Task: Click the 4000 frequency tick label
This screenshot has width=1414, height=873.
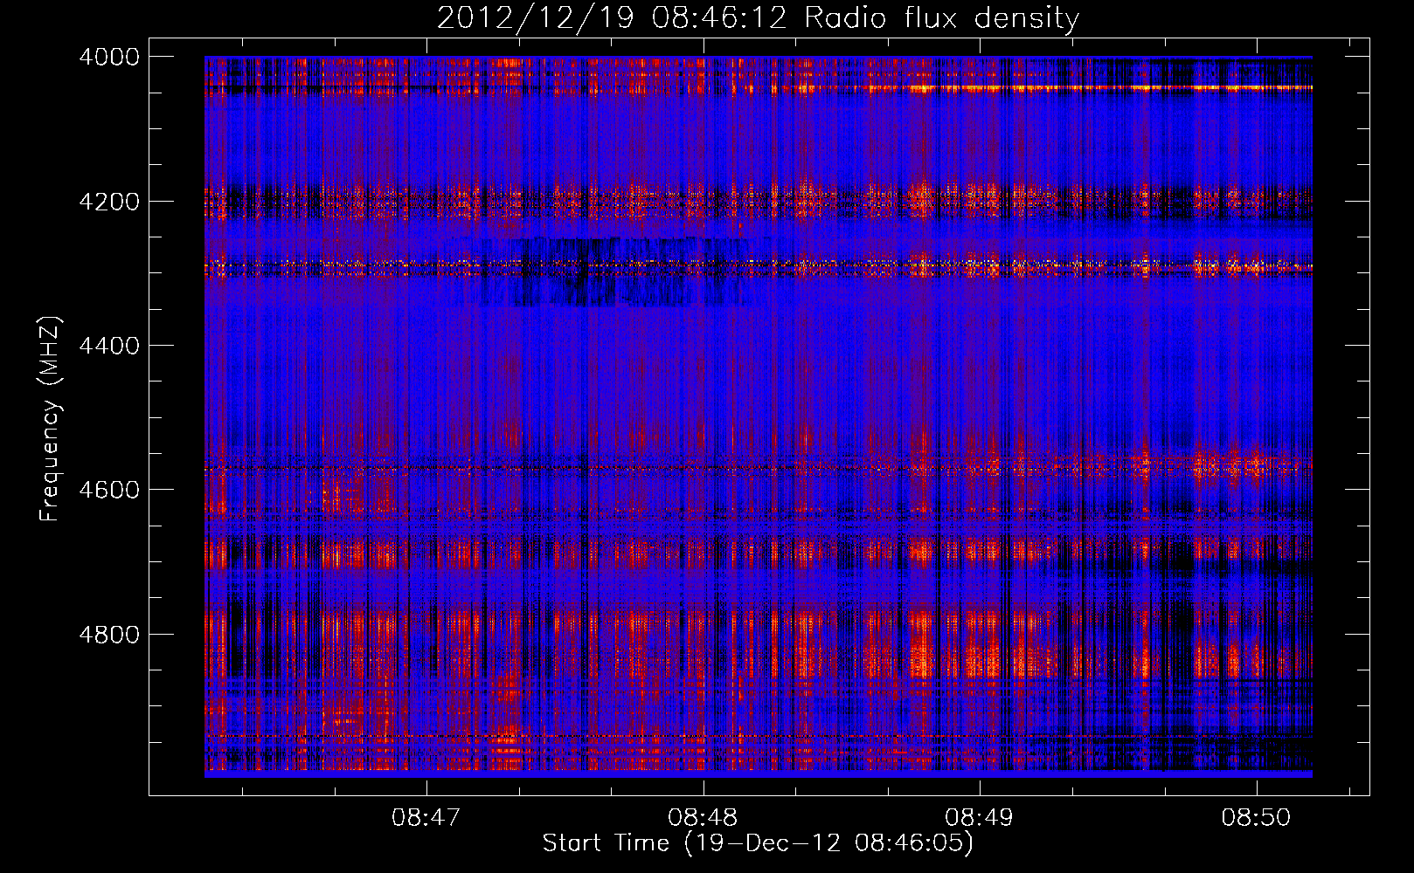Action: [x=109, y=57]
